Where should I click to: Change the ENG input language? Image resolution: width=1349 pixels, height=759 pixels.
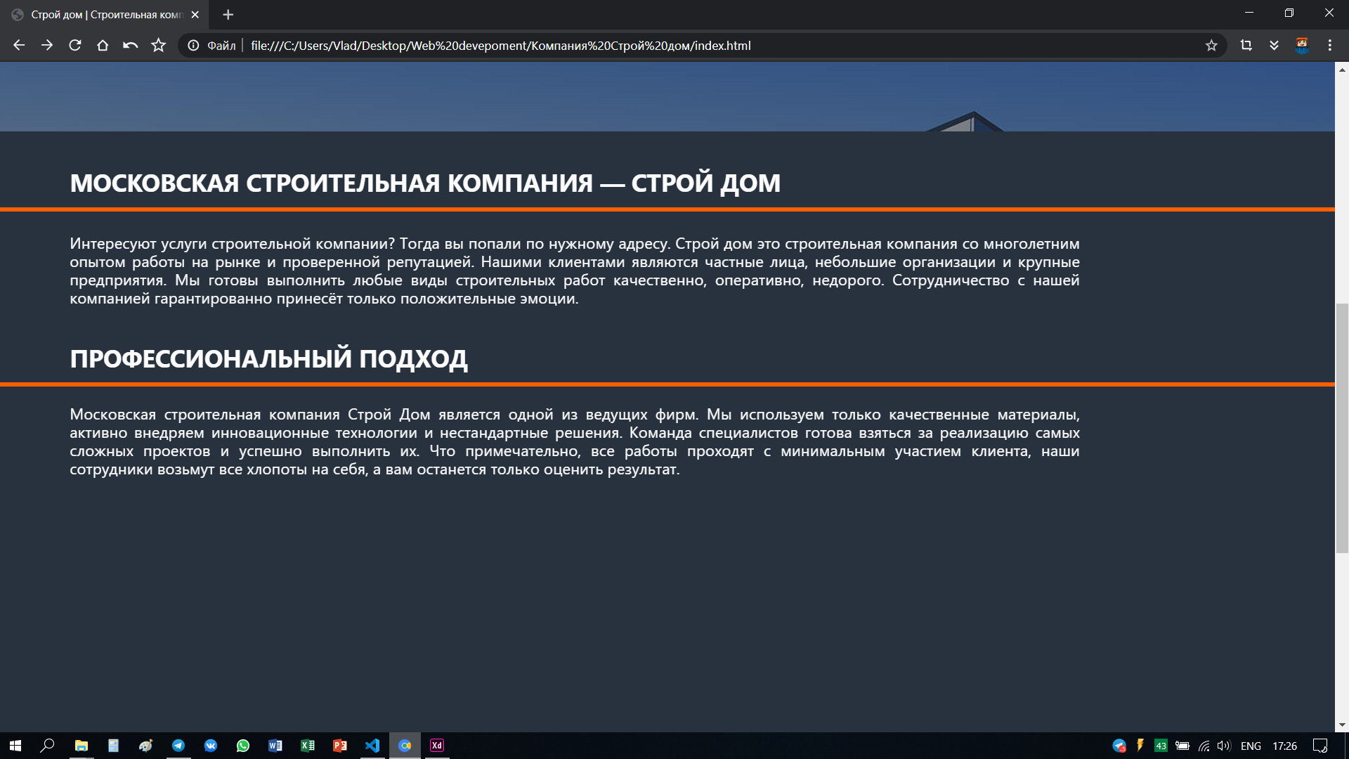(x=1251, y=746)
